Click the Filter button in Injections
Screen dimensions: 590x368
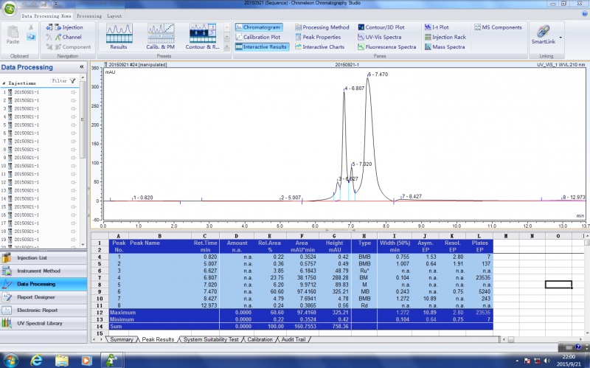(63, 81)
